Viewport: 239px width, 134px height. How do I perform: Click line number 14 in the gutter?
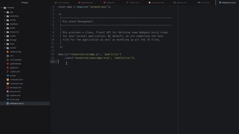[x=53, y=54]
